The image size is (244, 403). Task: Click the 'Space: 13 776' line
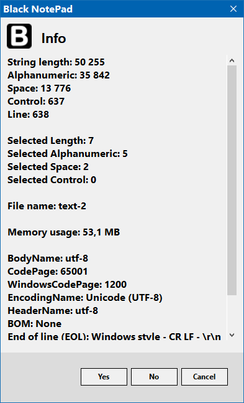pyautogui.click(x=39, y=88)
